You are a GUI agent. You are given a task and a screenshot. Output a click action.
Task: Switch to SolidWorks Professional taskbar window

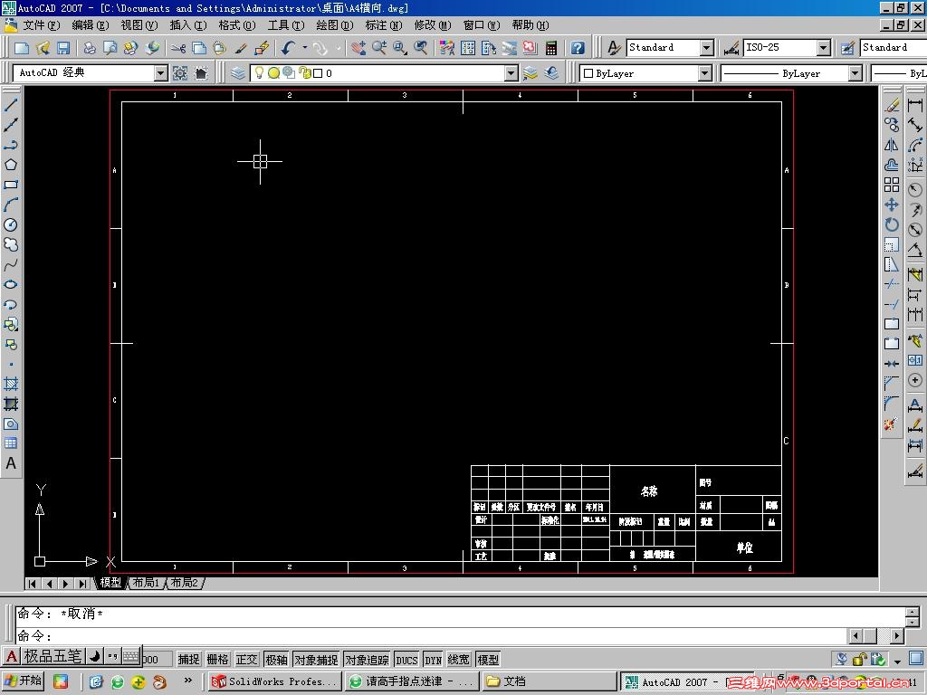tap(276, 681)
